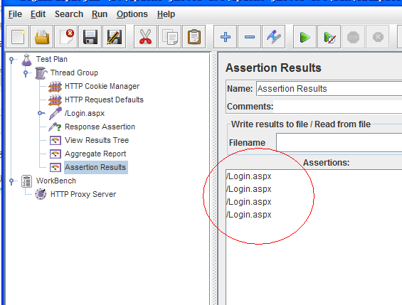Click the Copy toolbar icon
This screenshot has width=402, height=305.
170,37
